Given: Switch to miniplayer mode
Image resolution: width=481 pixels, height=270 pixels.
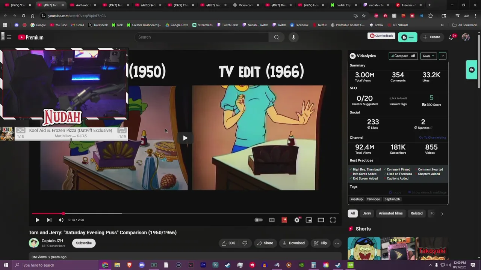Looking at the screenshot, I should click(309, 220).
